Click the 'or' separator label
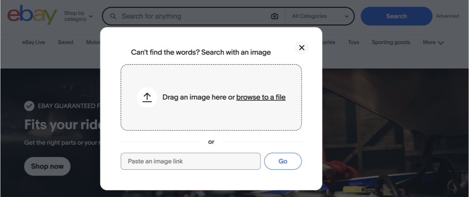This screenshot has height=197, width=469. (x=211, y=142)
